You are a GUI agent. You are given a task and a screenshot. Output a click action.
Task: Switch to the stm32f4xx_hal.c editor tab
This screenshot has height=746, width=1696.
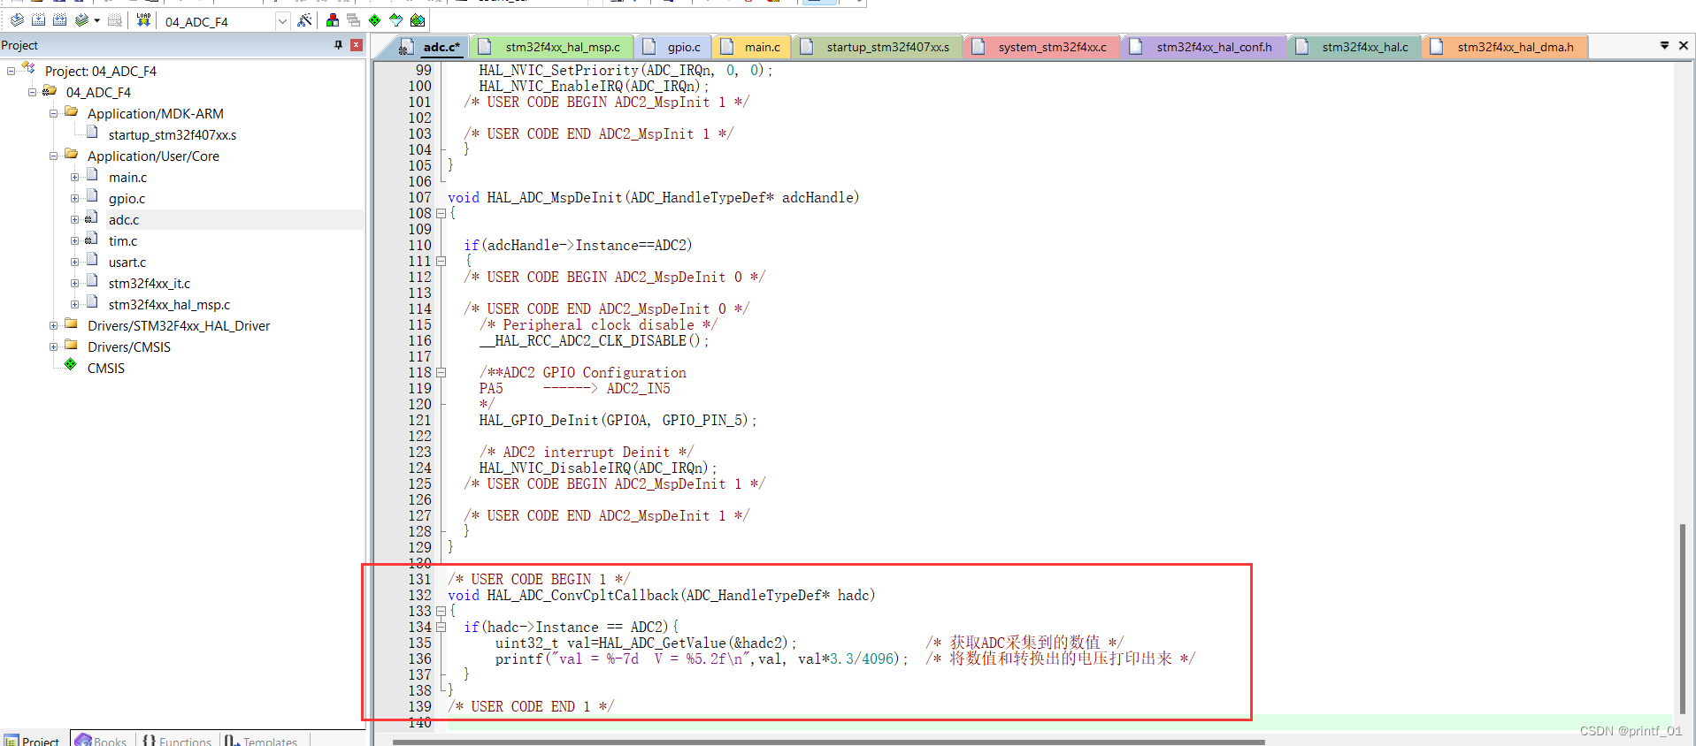(1354, 47)
